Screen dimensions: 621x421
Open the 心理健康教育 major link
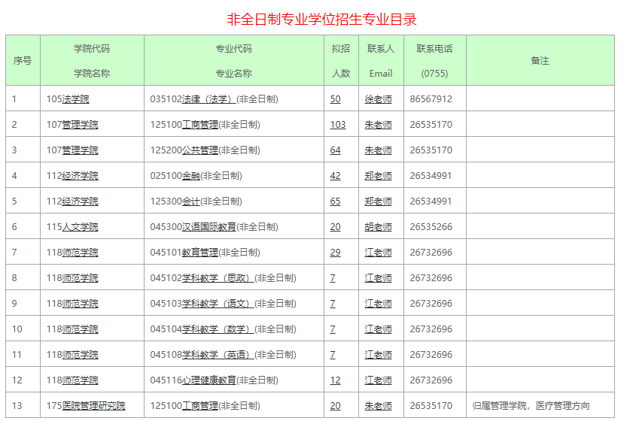pos(209,380)
